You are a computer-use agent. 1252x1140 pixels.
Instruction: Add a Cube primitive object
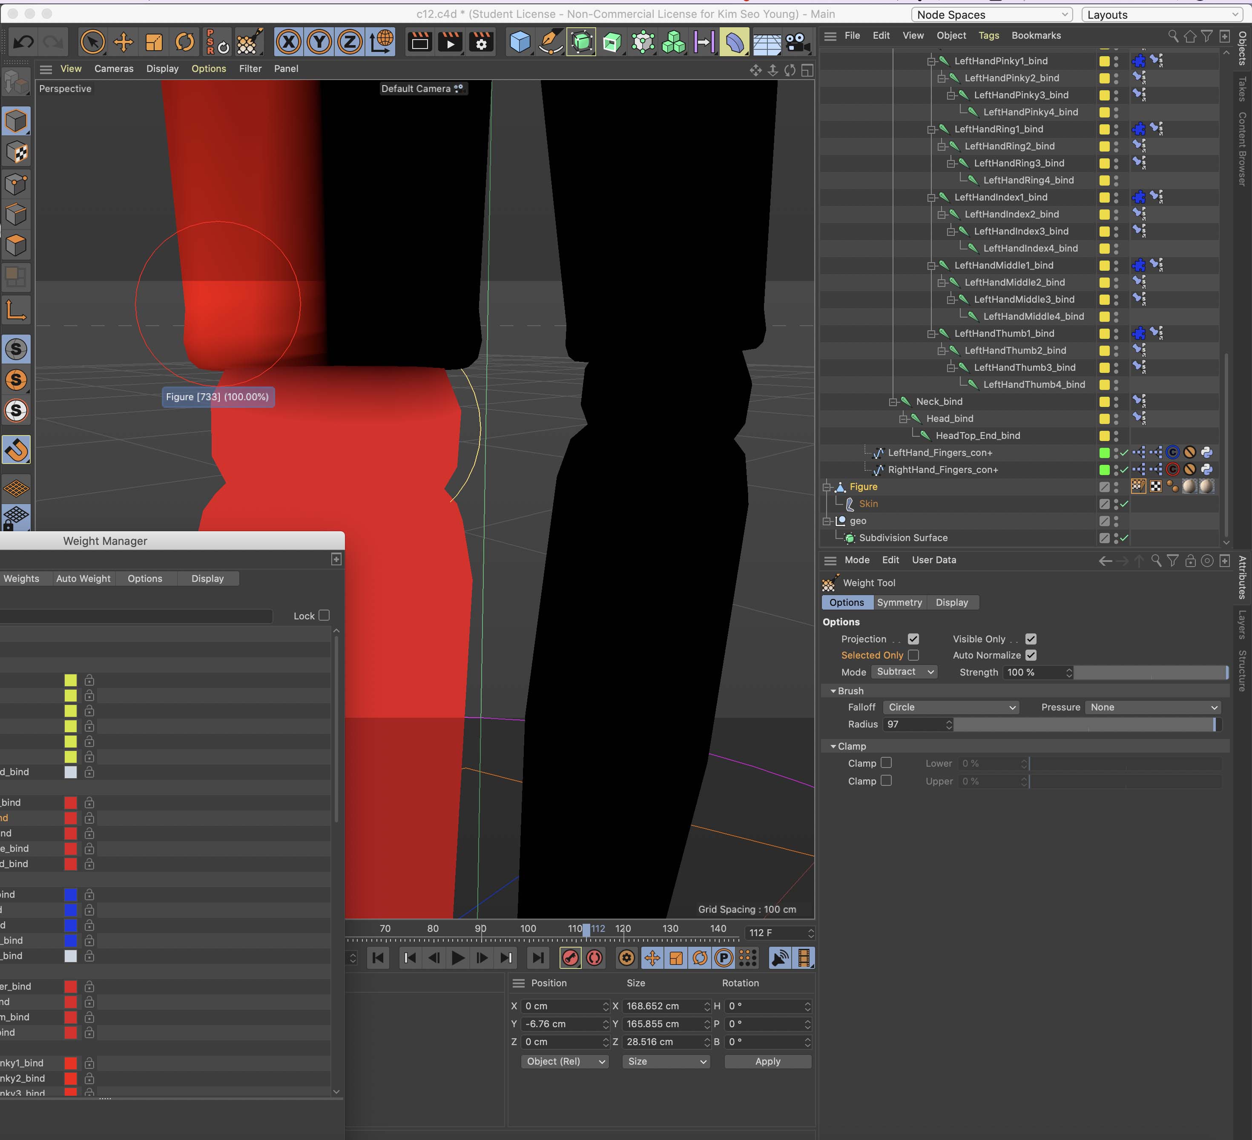point(519,42)
